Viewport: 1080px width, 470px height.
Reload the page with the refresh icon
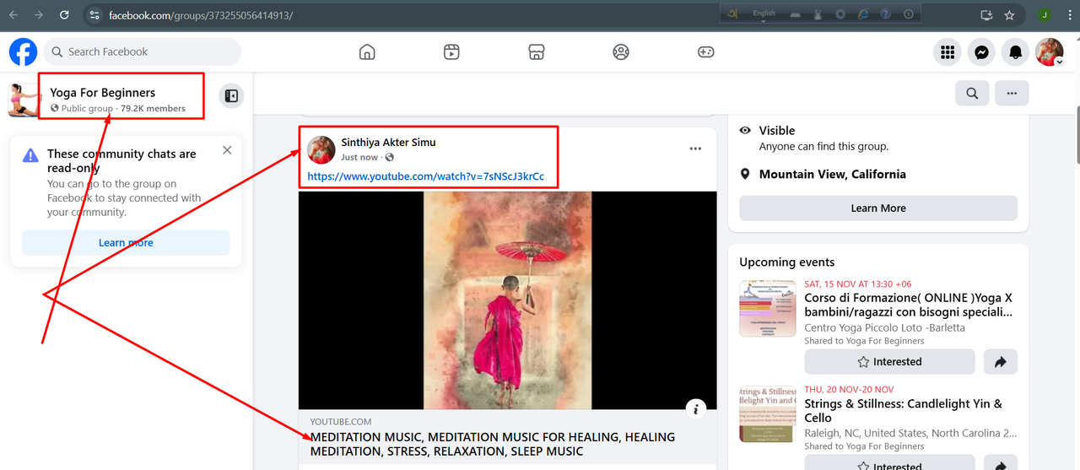pyautogui.click(x=64, y=15)
